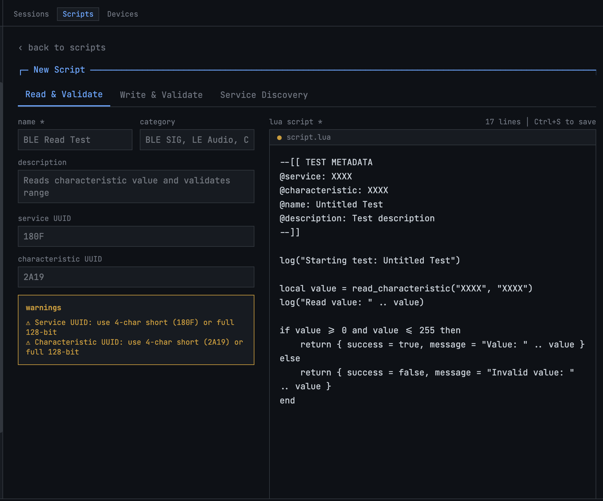This screenshot has width=603, height=501.
Task: Click the Characteristic UUID warning triangle icon
Action: coord(28,343)
